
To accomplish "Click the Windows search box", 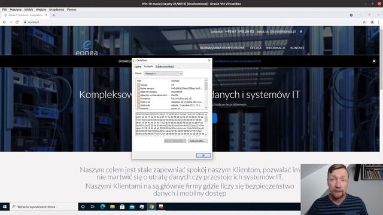I will click(44, 207).
